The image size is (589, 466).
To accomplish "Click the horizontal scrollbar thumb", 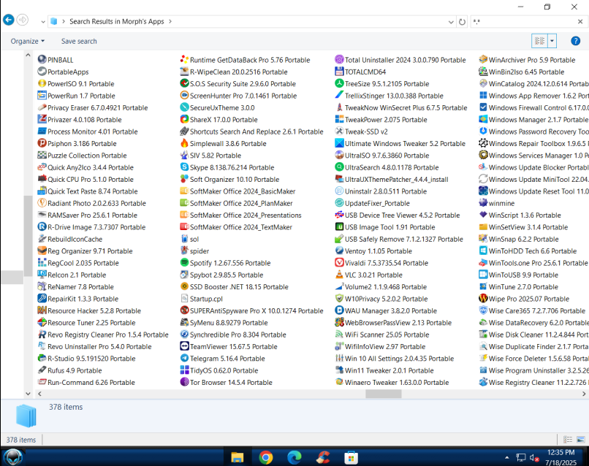I will coord(383,394).
